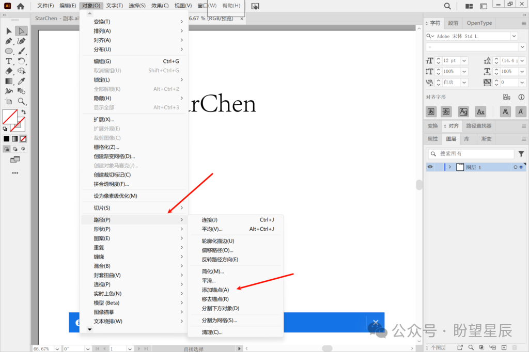The height and width of the screenshot is (352, 529).
Task: Open the tracking 0 dropdown
Action: (522, 82)
